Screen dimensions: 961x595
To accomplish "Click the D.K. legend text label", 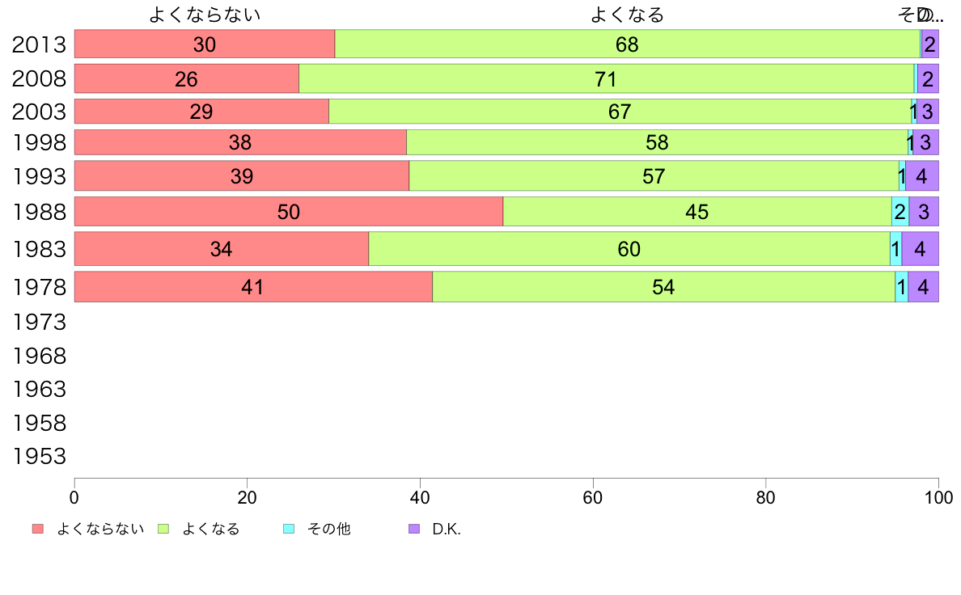I will click(x=447, y=530).
